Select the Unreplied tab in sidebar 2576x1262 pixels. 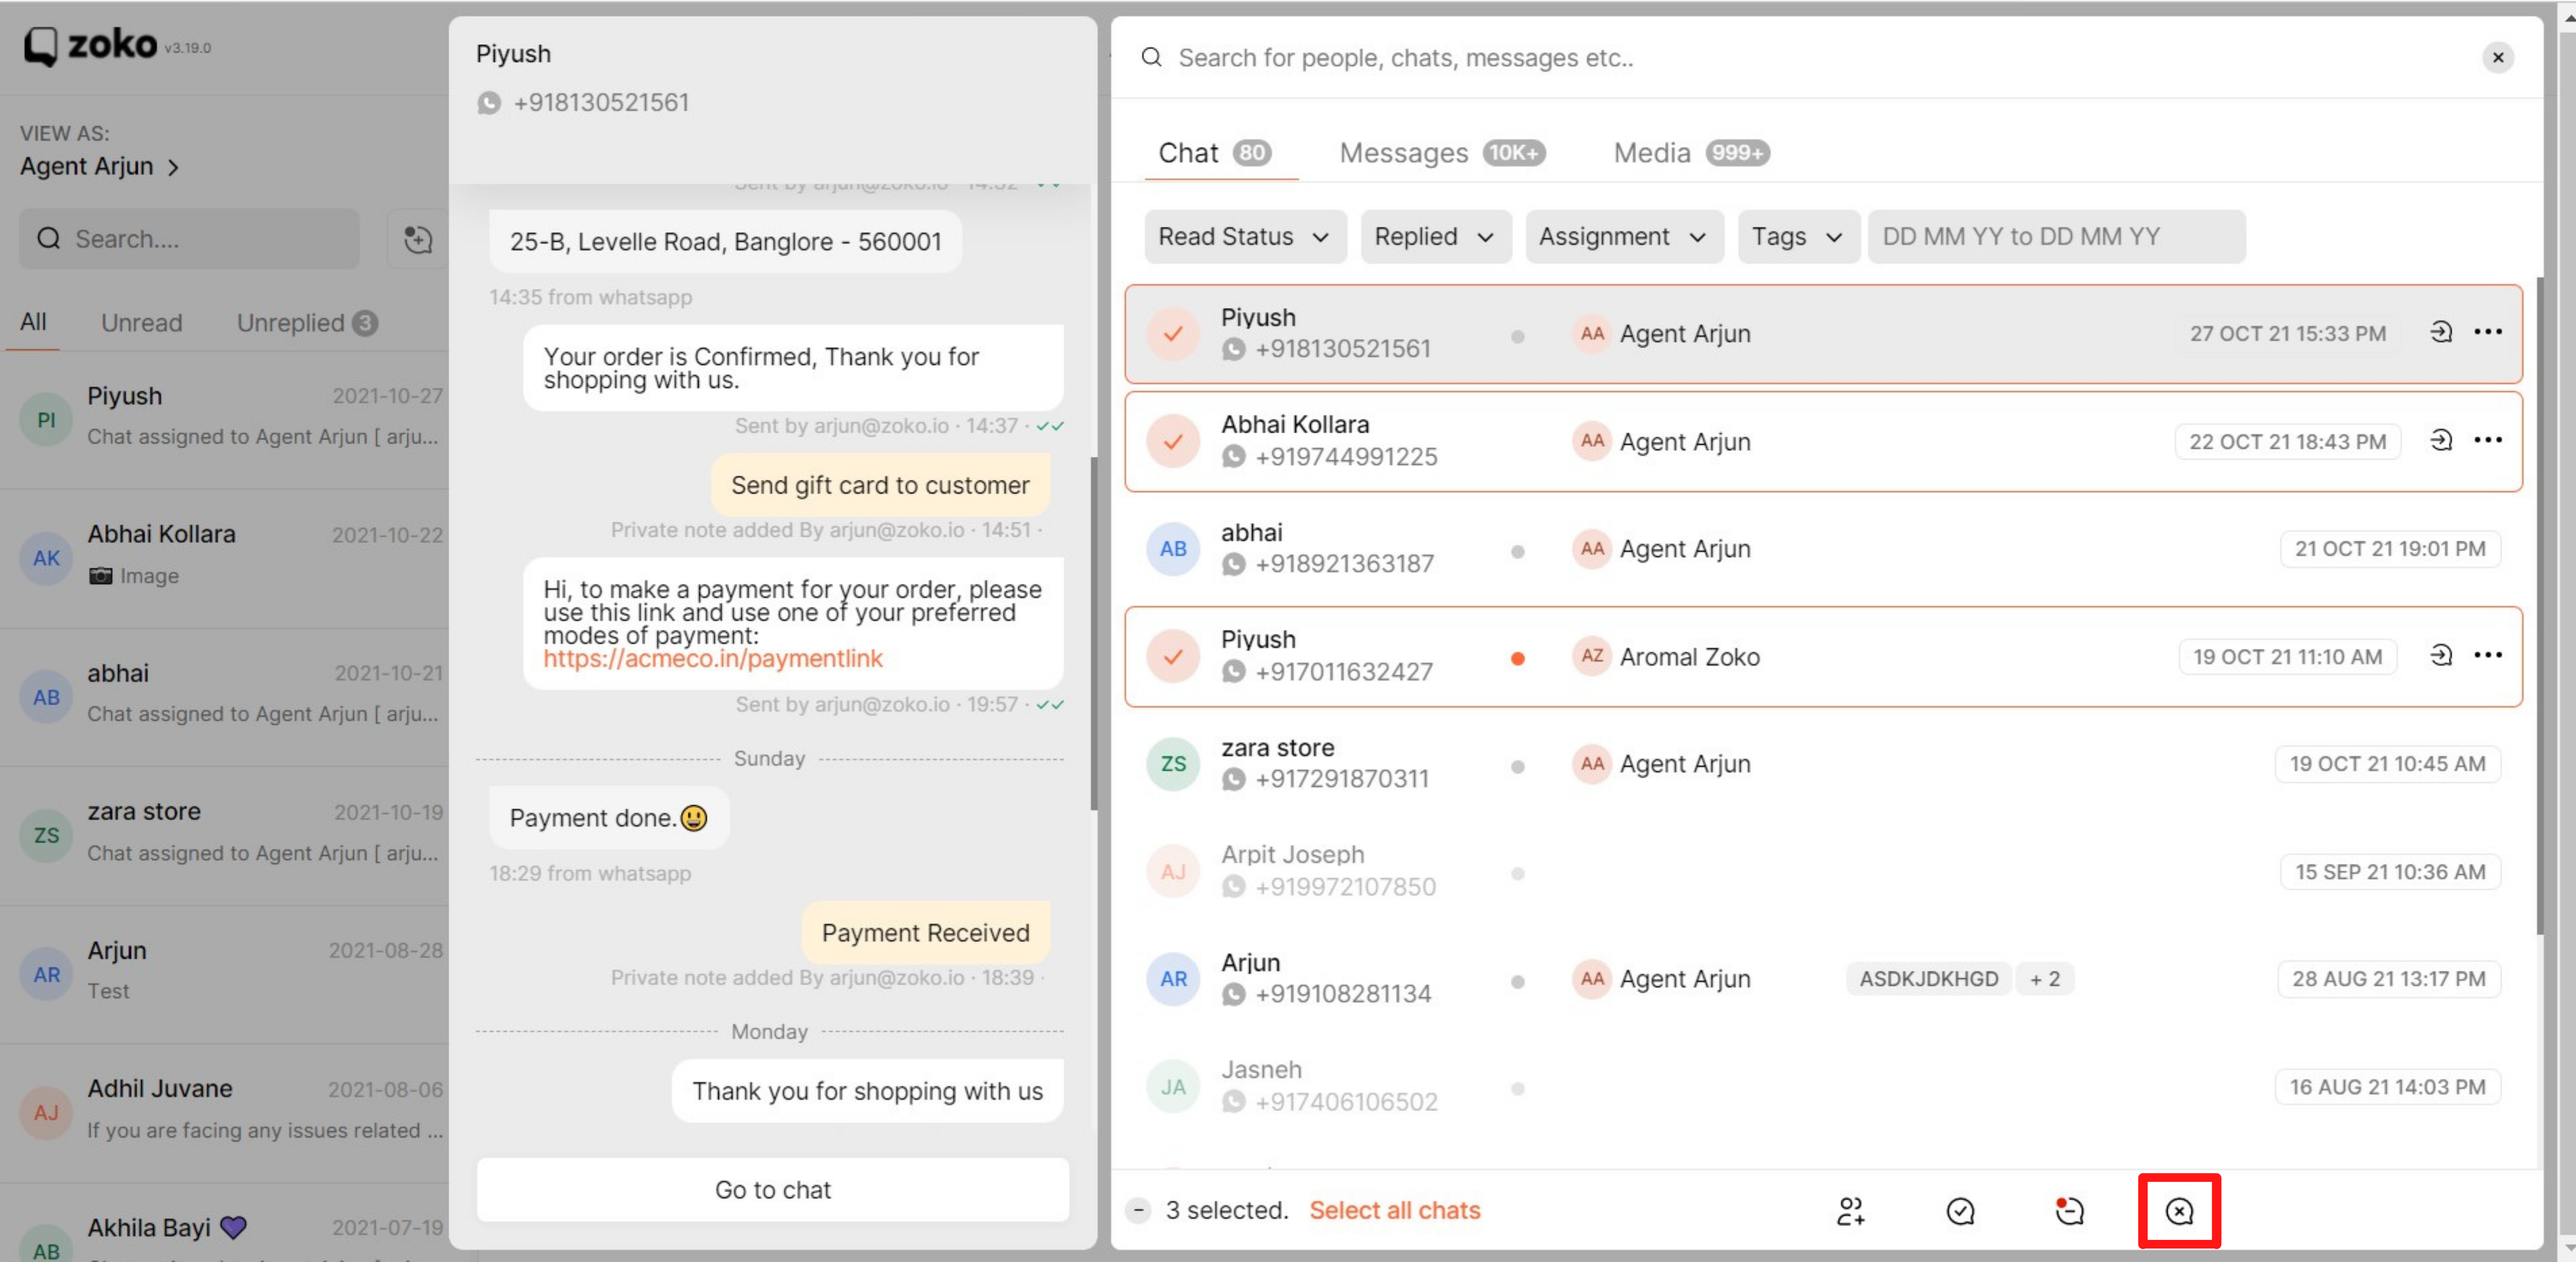(x=306, y=323)
